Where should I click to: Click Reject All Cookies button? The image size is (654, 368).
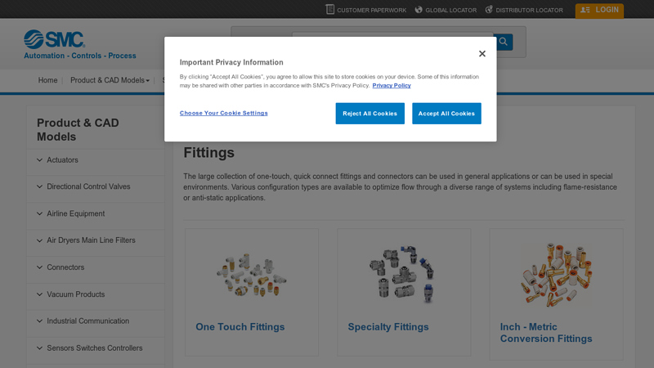pos(370,114)
